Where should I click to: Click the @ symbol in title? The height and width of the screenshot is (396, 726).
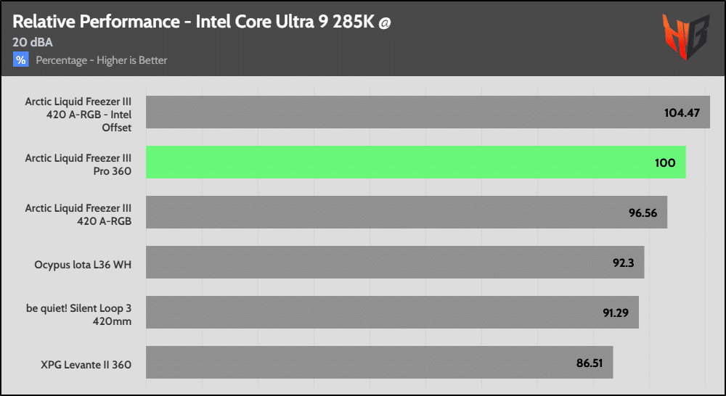(385, 22)
